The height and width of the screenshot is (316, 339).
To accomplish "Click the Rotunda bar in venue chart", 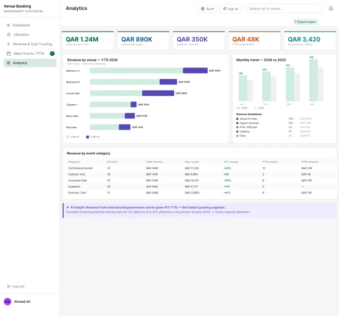I will click(110, 127).
